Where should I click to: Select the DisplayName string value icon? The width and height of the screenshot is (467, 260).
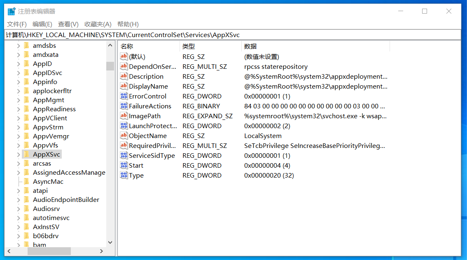124,86
